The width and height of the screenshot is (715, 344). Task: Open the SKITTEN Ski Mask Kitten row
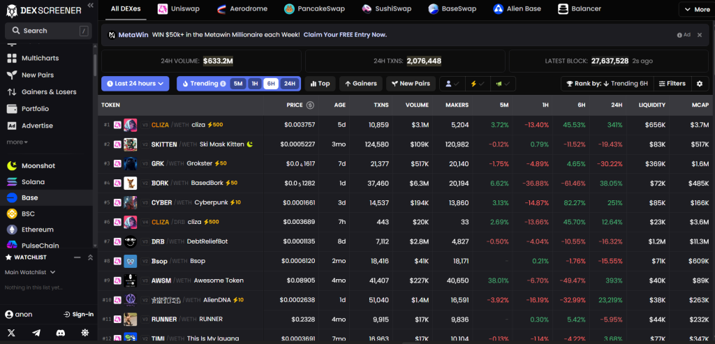(x=406, y=144)
